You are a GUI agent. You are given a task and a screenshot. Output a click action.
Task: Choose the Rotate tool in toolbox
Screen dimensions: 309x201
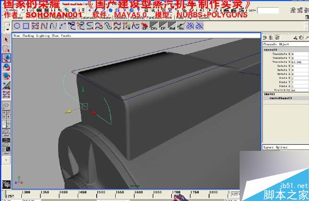[6, 67]
